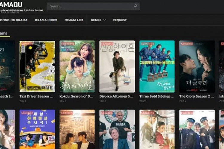Click 2022 under Three Bold Siblings
The image size is (224, 149).
tap(142, 101)
